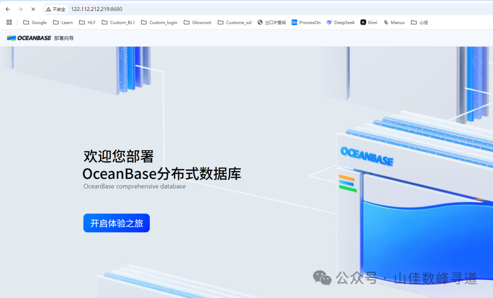Screen dimensions: 493x298
Task: Open the Custom_login bookmark folder
Action: [x=159, y=22]
